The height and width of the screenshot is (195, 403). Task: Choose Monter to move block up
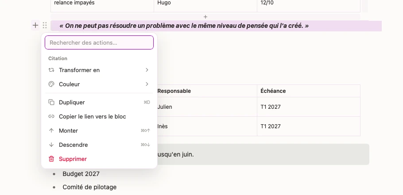[x=99, y=130]
